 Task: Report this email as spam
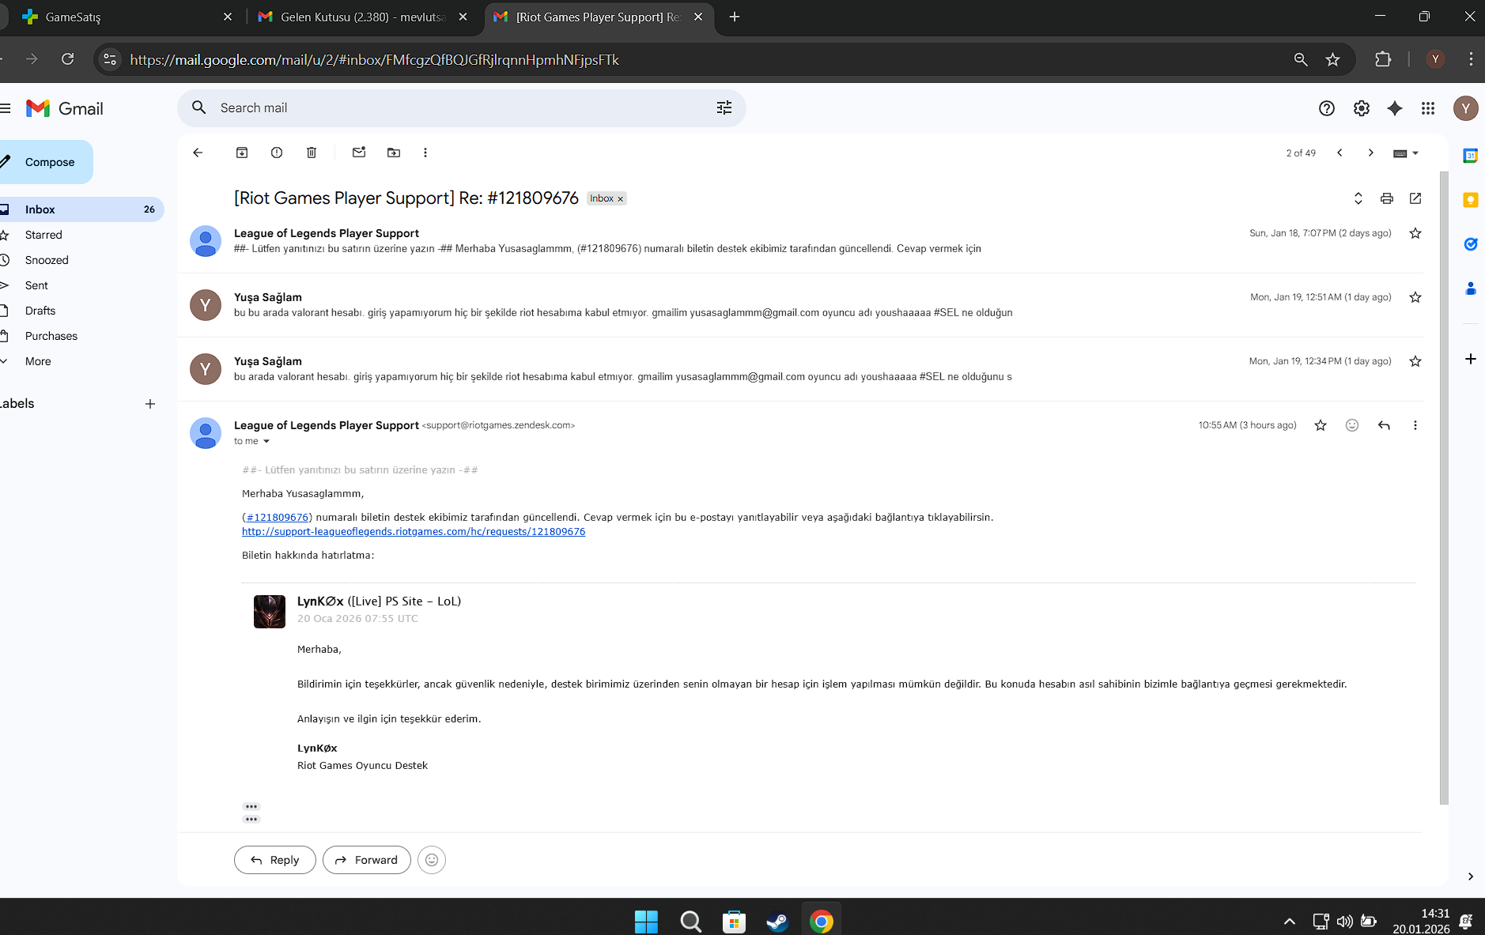[x=277, y=153]
